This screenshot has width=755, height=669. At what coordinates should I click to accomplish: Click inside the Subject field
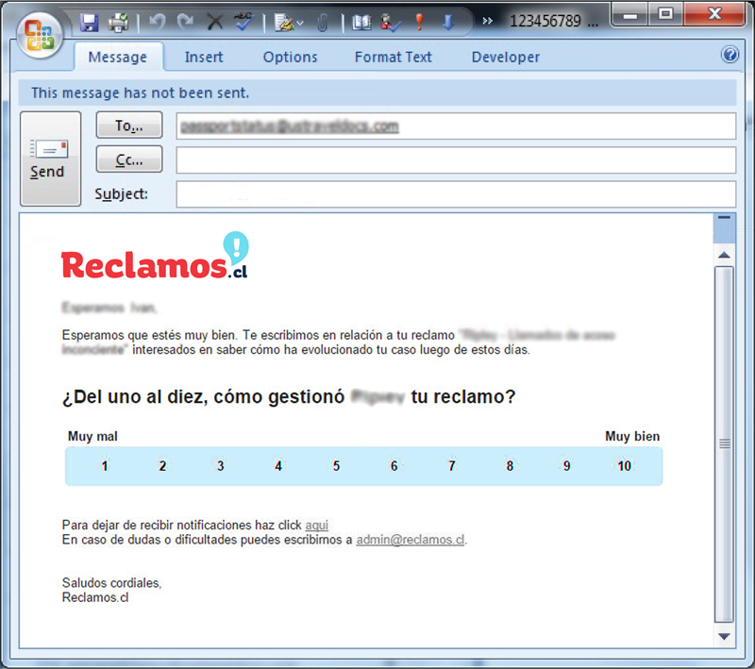click(456, 194)
